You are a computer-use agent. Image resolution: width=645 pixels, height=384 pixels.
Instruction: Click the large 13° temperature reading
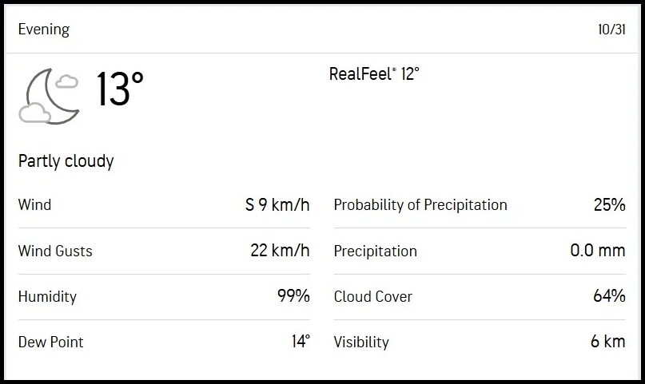(120, 89)
